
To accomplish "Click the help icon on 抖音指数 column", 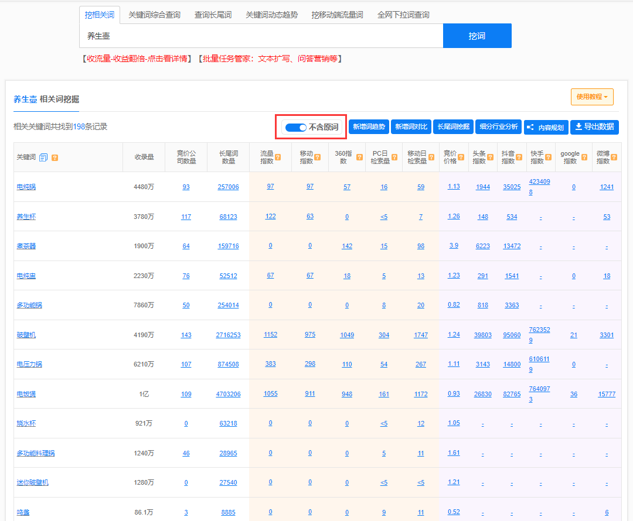I will point(519,157).
